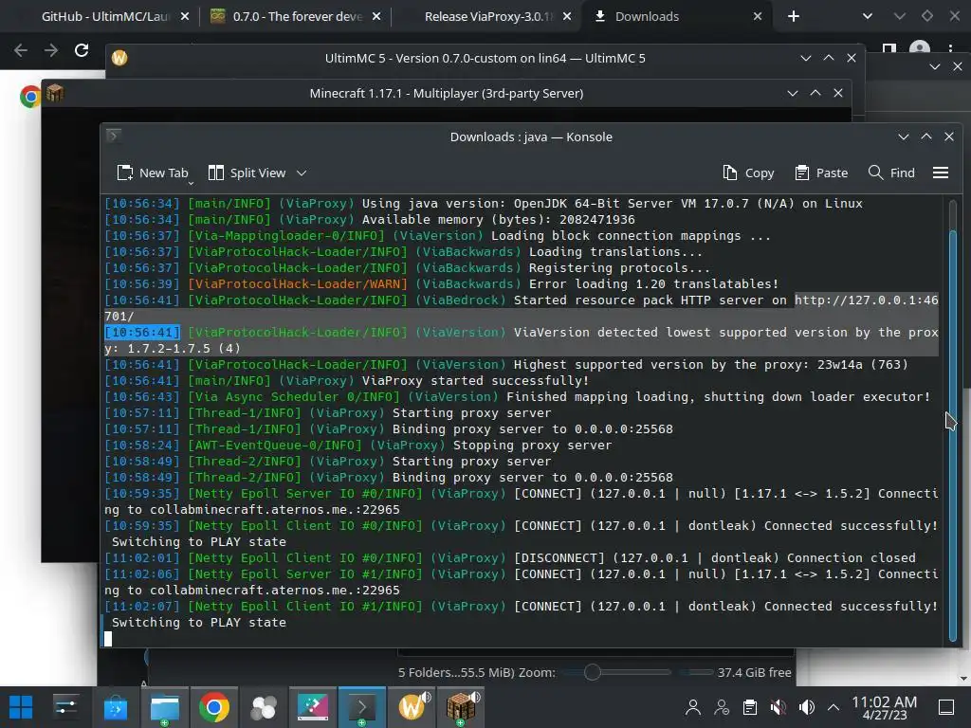
Task: Click the Copy button in Konsole
Action: [x=748, y=173]
